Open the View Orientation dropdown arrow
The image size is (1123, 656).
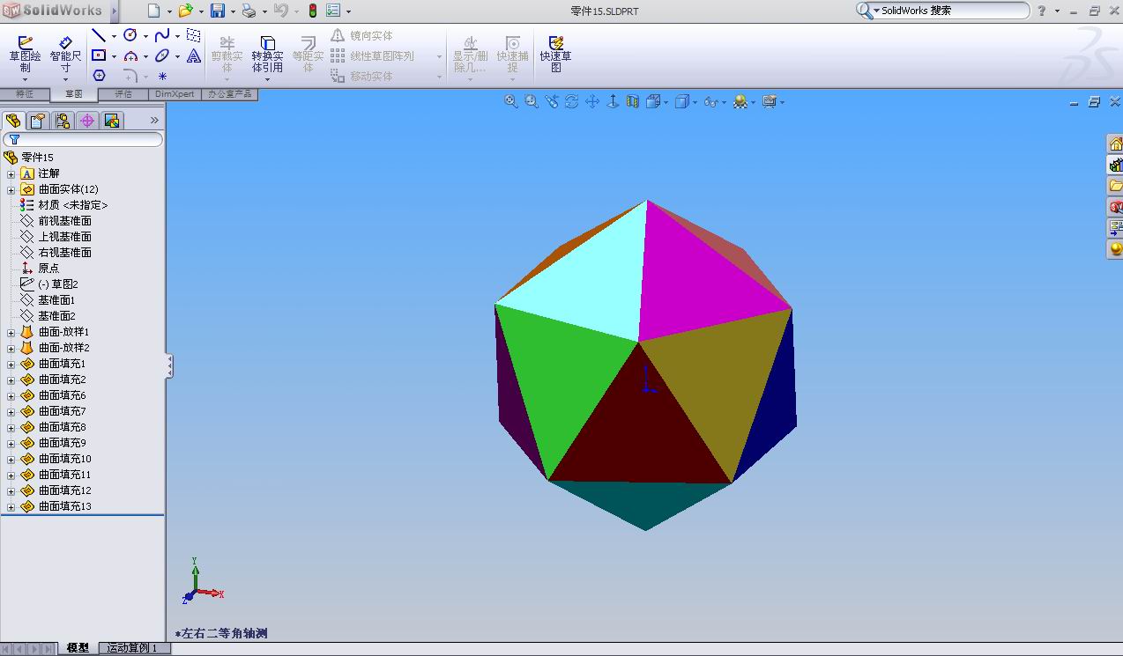coord(666,102)
